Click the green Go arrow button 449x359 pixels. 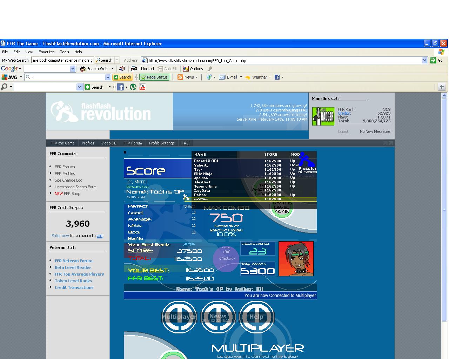[x=433, y=60]
